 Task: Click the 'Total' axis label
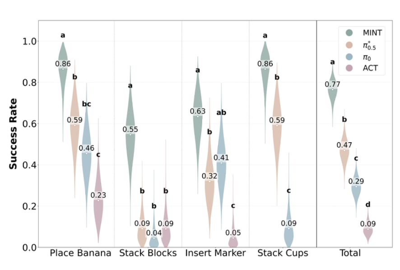tap(350, 253)
